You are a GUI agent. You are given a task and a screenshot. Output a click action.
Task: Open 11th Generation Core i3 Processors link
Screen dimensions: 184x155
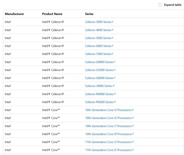(x=108, y=142)
